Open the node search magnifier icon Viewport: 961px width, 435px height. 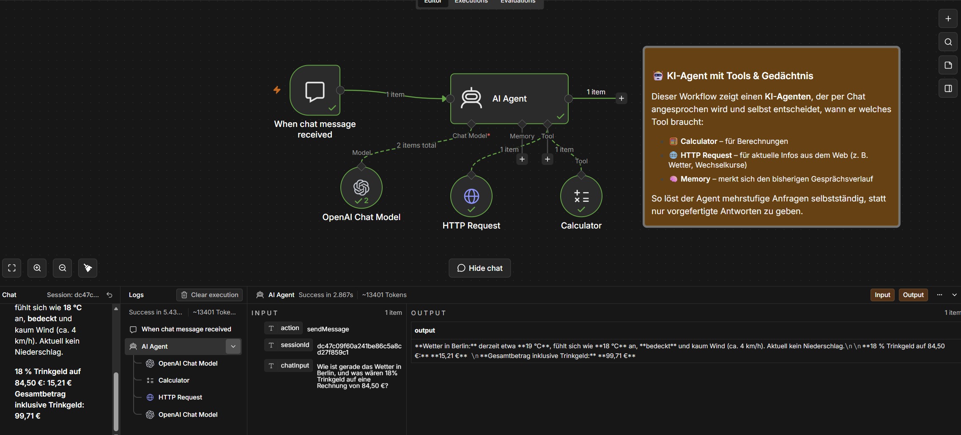[948, 42]
